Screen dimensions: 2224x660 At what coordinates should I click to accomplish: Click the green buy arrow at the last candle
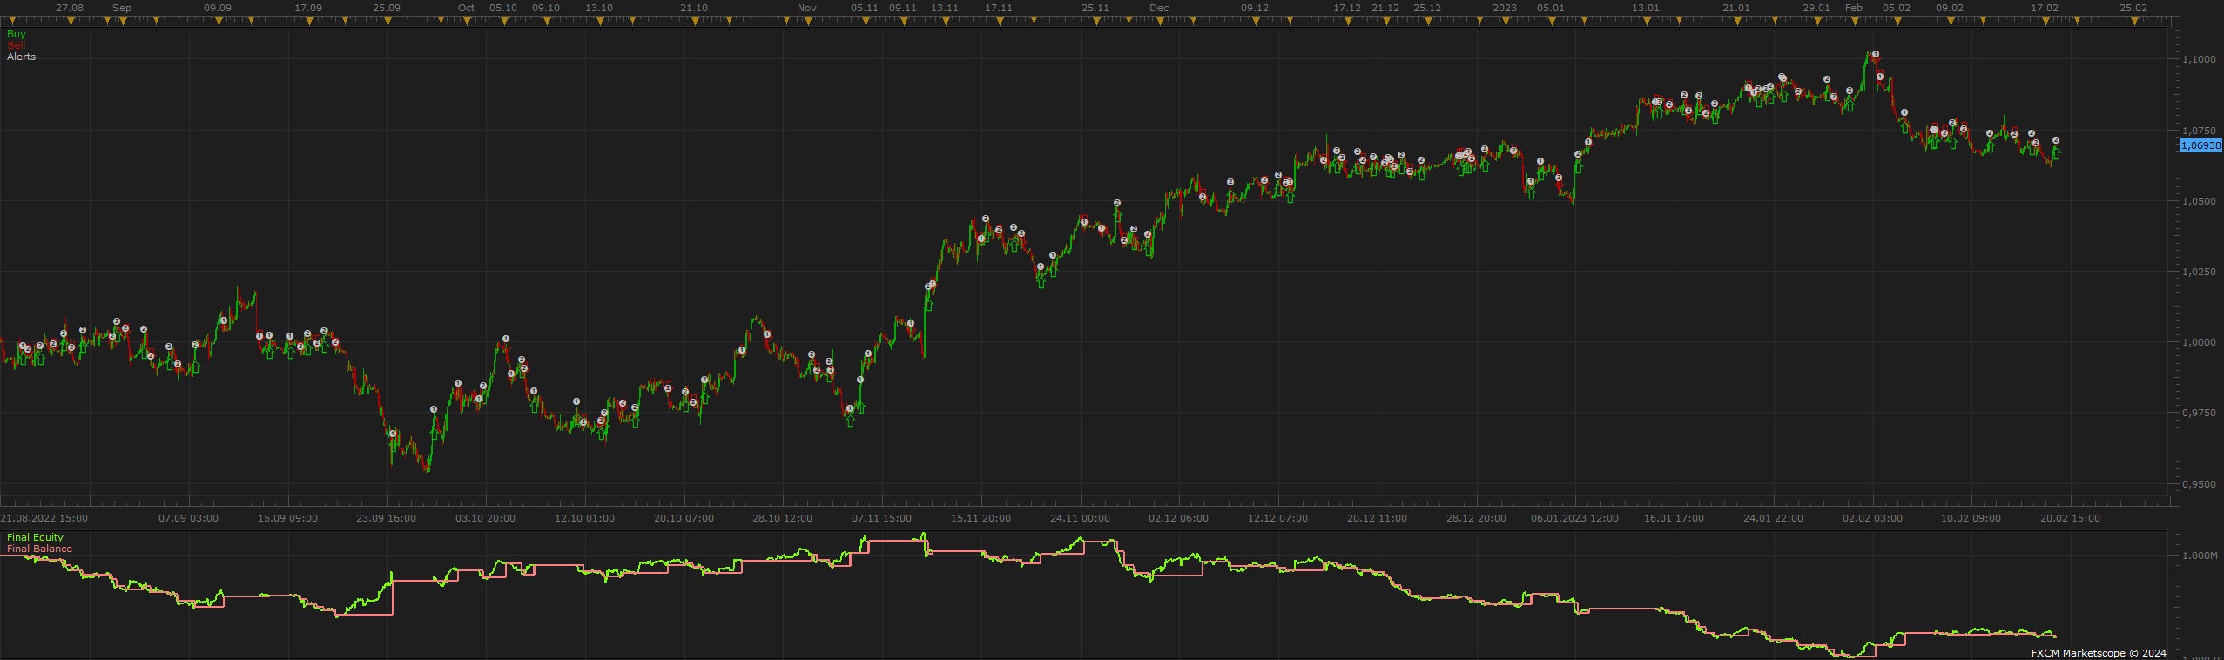tap(2056, 153)
